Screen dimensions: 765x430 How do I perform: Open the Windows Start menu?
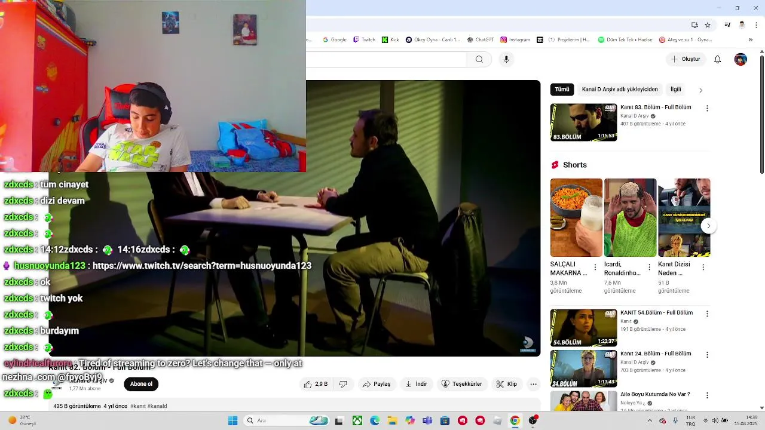tap(233, 420)
